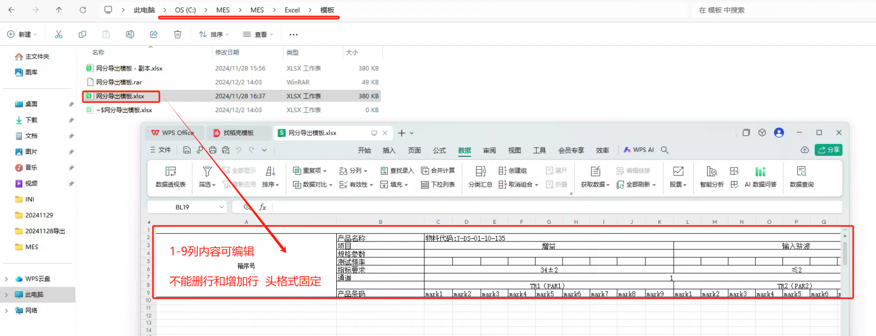Expand the 此电脑 tree node
Viewport: 876px width, 336px height.
coord(6,295)
